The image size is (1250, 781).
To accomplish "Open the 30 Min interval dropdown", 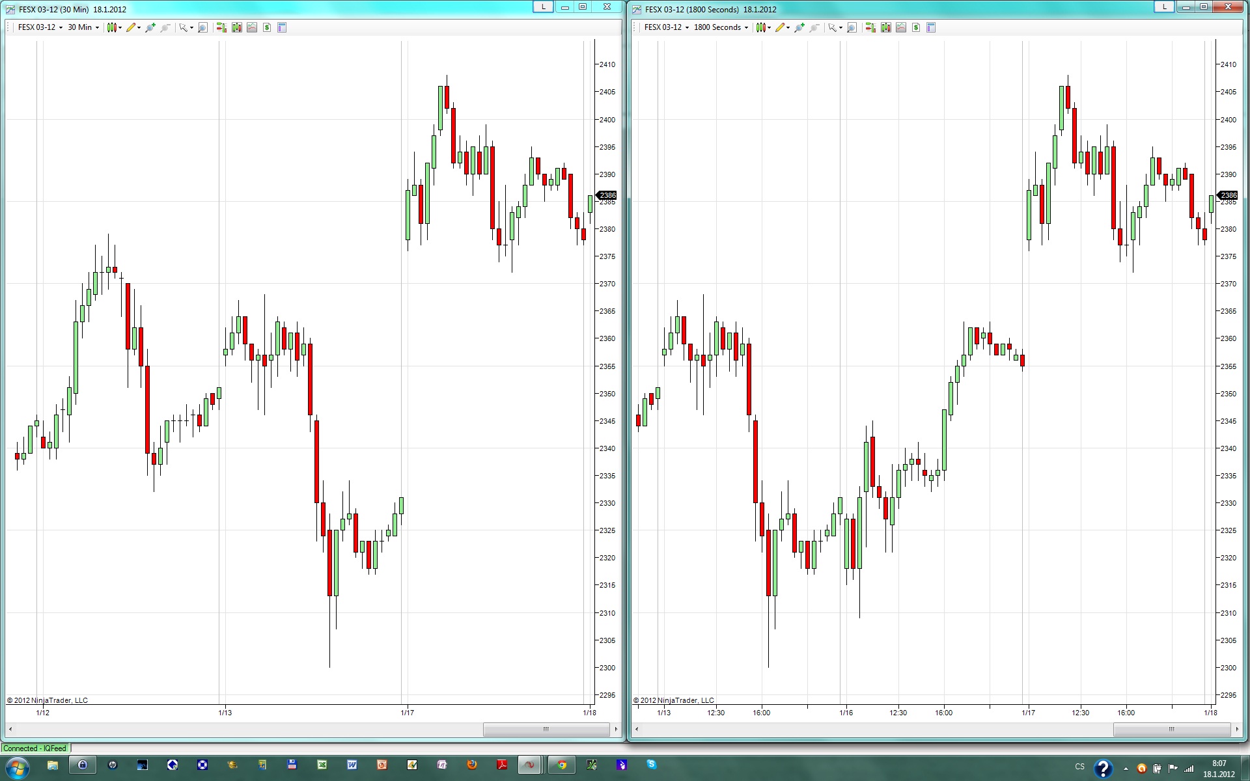I will [x=83, y=27].
